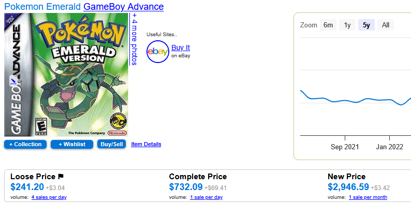Viewport: 411px width, 204px height.
Task: Open the Item Details link
Action: coord(146,144)
